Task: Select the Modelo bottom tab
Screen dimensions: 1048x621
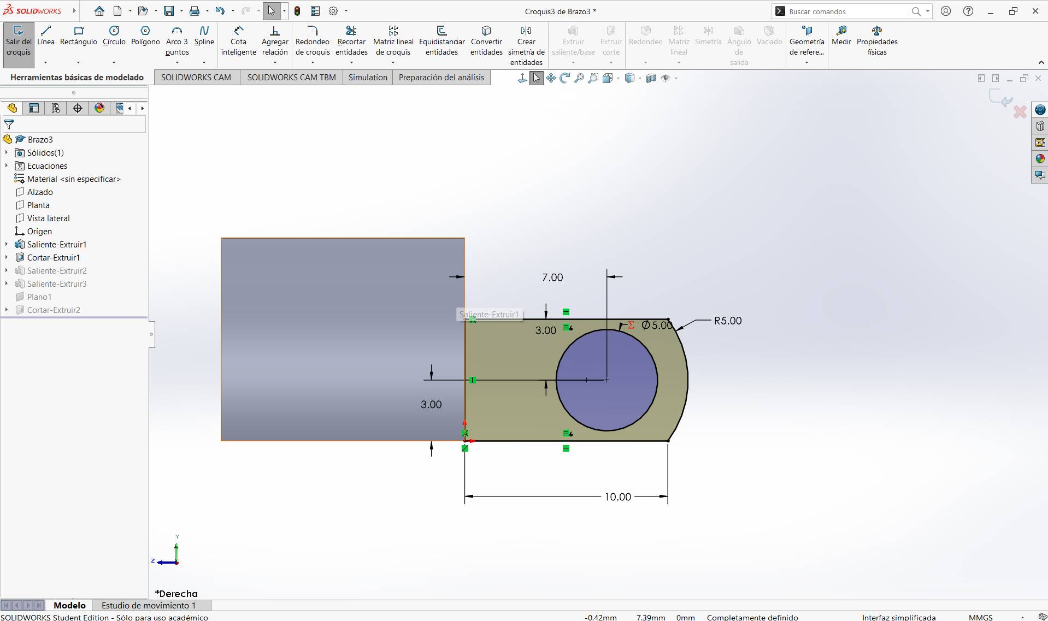Action: coord(69,605)
